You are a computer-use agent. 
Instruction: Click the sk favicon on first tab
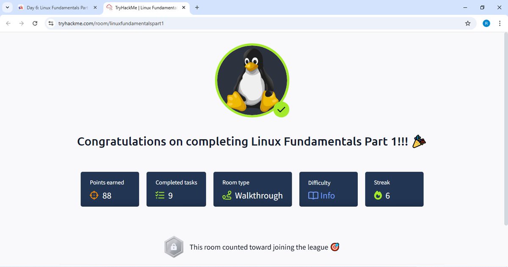21,8
